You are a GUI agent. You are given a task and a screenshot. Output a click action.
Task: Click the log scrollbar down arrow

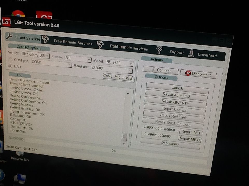[x=123, y=144]
